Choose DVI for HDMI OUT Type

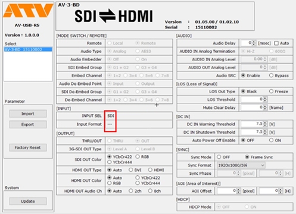click(x=130, y=170)
